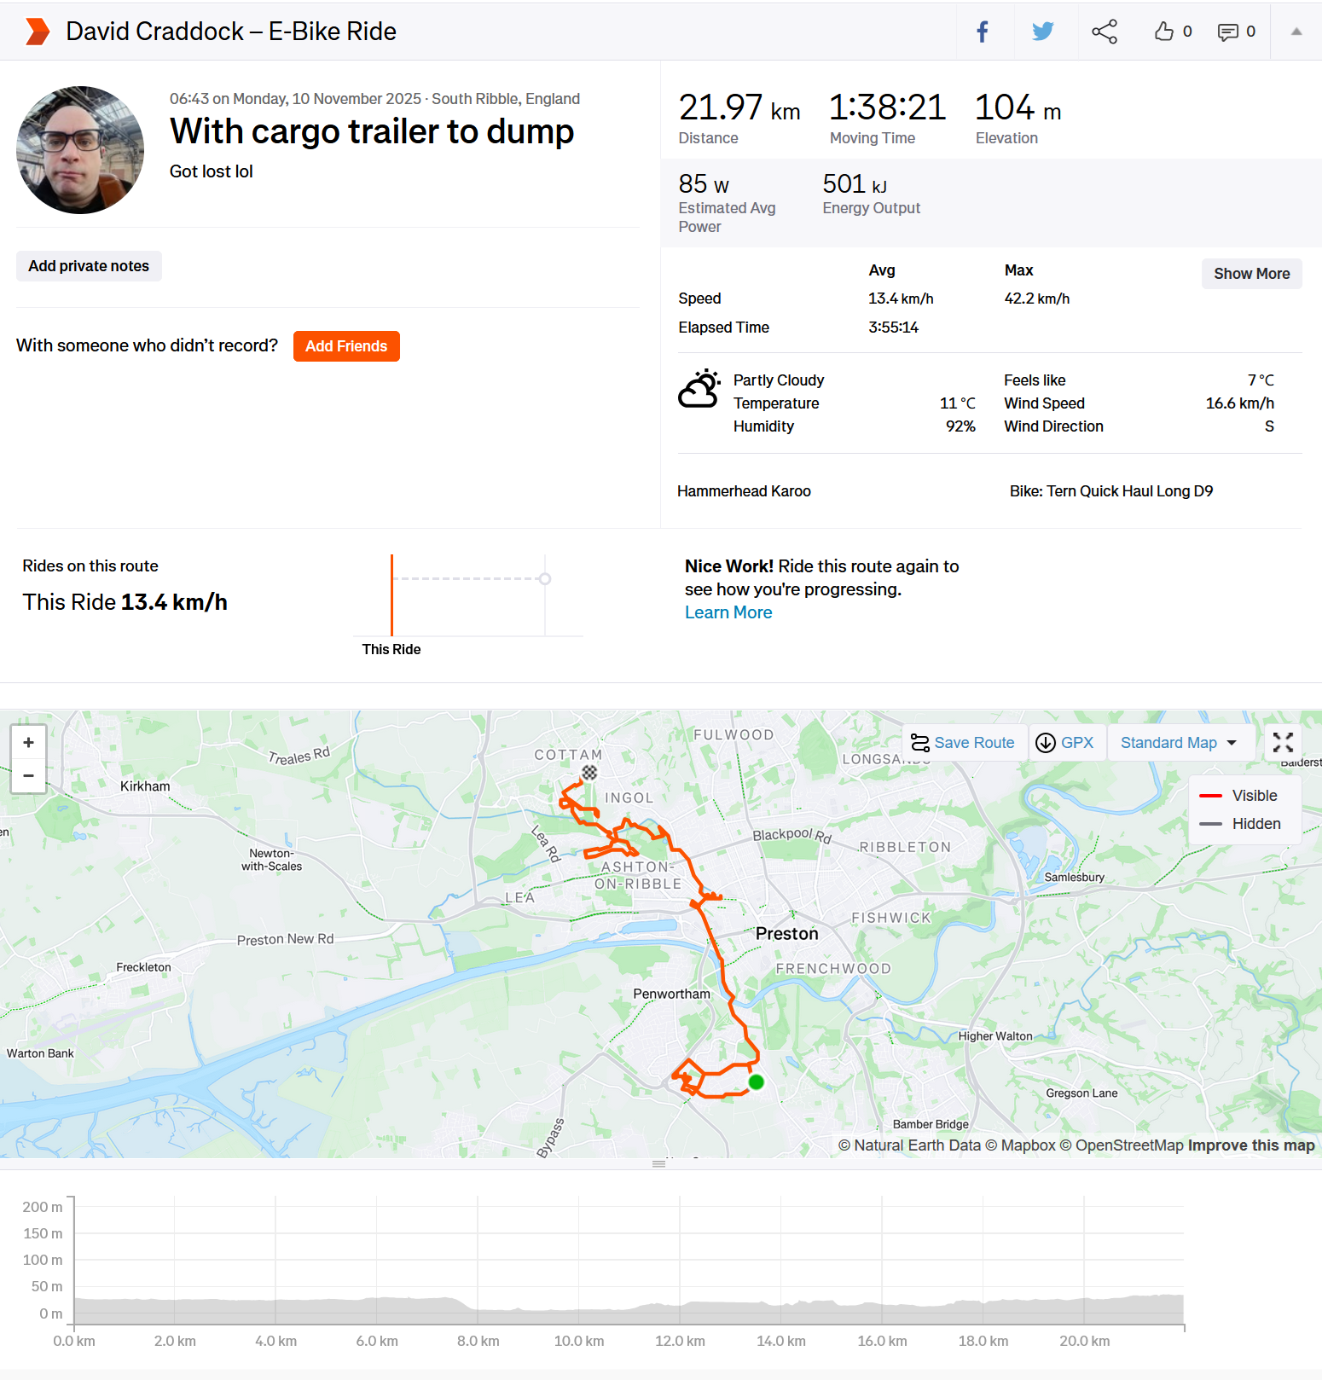
Task: Click David Craddock's profile photo
Action: [x=80, y=150]
